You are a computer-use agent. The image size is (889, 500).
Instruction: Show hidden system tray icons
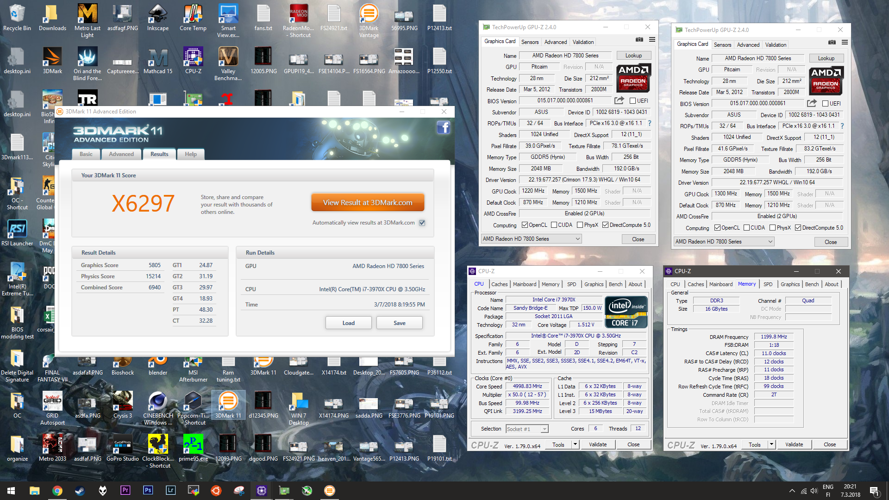792,491
